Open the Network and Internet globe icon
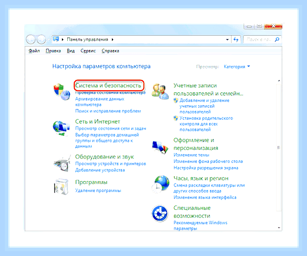Image resolution: width=307 pixels, height=256 pixels. click(x=61, y=128)
